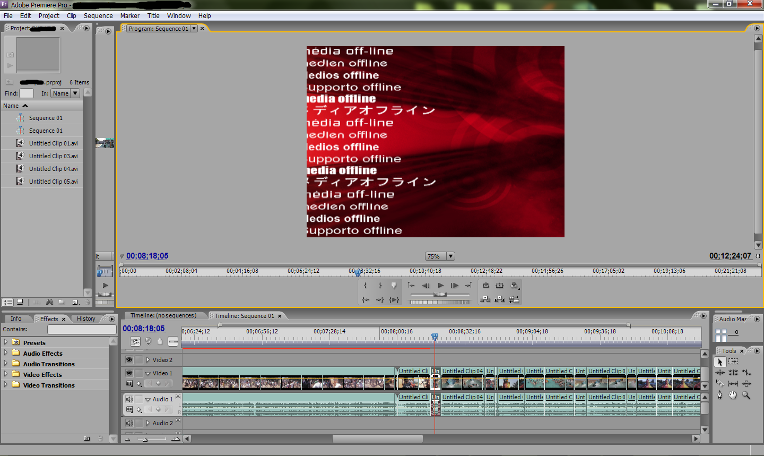Hide the Video 2 track

click(x=129, y=360)
